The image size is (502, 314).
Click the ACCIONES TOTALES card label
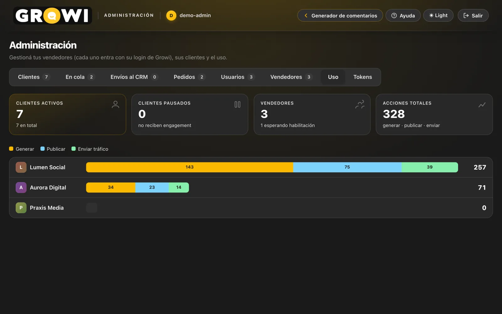coord(407,103)
